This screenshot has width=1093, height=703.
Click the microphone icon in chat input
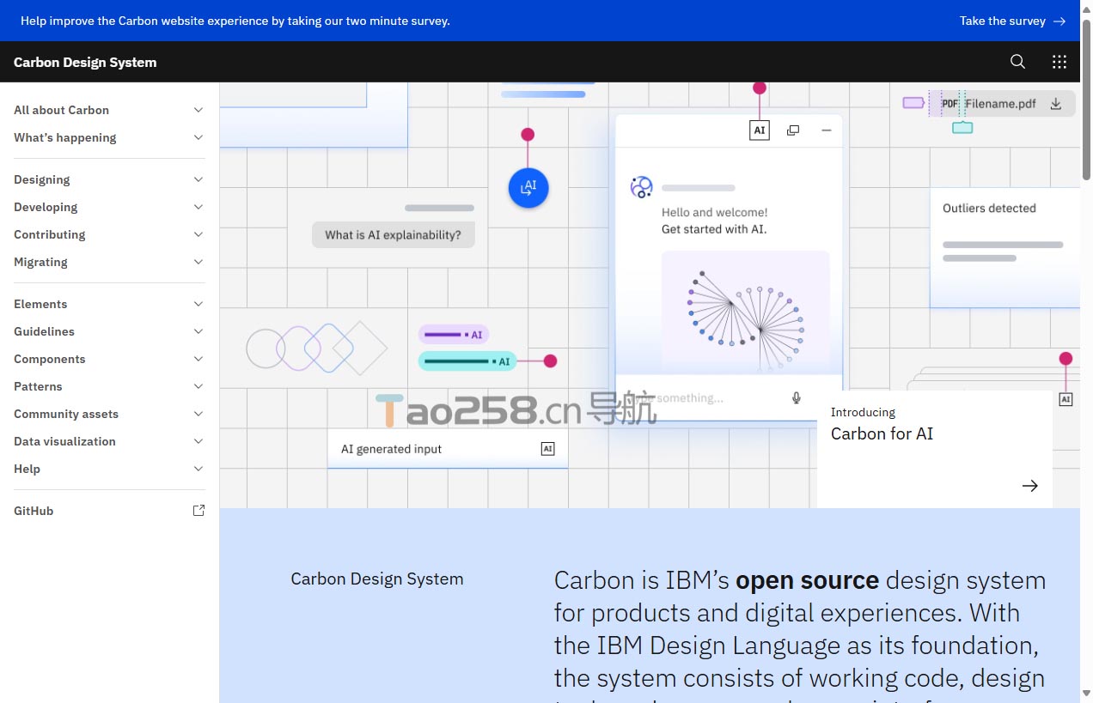(x=797, y=397)
